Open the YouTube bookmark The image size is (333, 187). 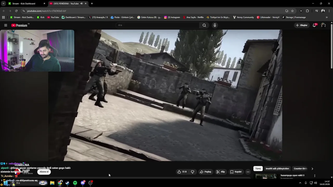tap(53, 17)
